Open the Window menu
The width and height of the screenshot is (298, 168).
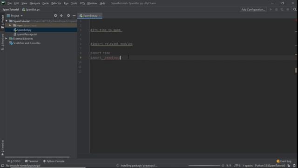click(x=92, y=3)
